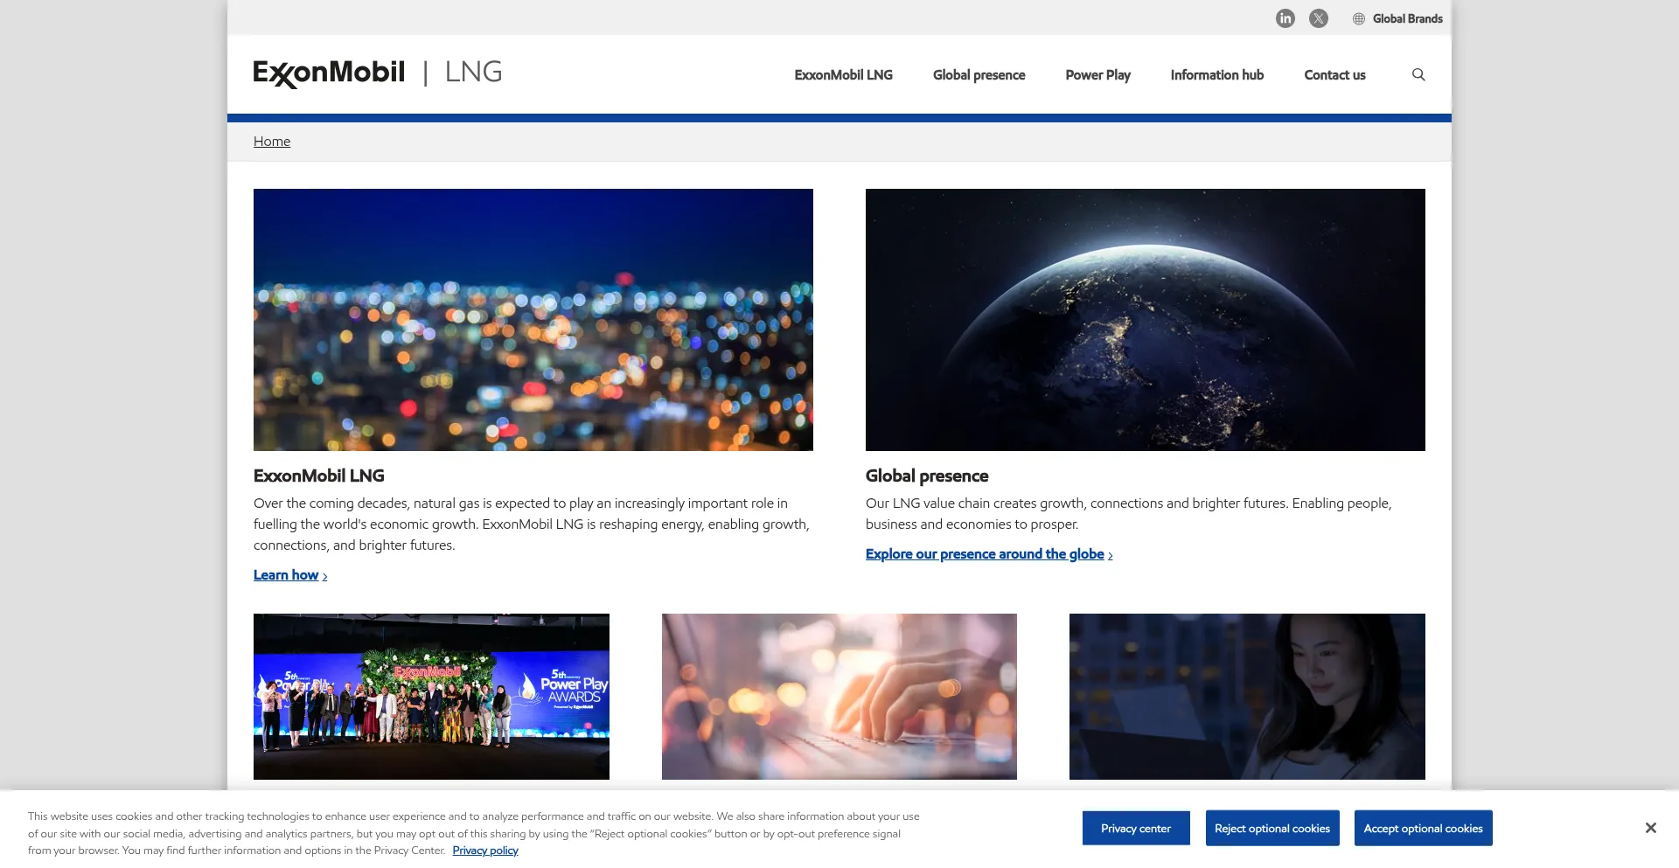This screenshot has width=1679, height=868.
Task: Click the Global presence card heading
Action: (927, 476)
